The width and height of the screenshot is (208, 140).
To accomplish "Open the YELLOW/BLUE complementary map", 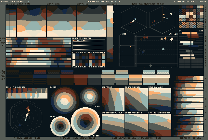I will click(x=160, y=99).
